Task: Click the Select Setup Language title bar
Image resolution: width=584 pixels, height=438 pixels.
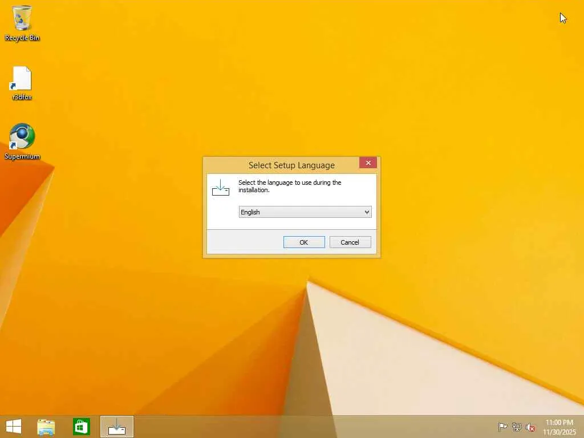Action: coord(291,165)
